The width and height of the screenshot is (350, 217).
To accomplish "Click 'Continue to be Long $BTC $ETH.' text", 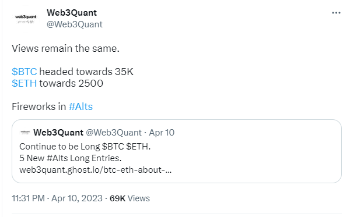I will click(x=85, y=147).
